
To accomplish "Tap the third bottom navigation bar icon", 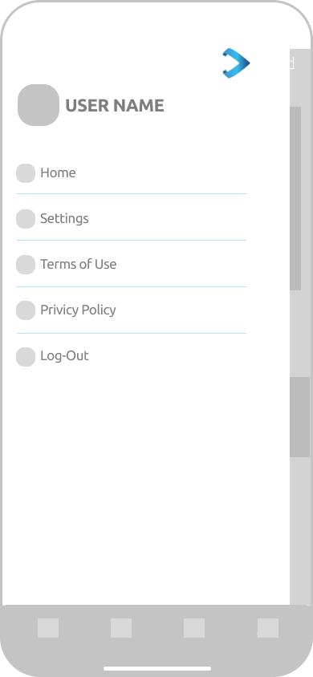I will click(194, 628).
